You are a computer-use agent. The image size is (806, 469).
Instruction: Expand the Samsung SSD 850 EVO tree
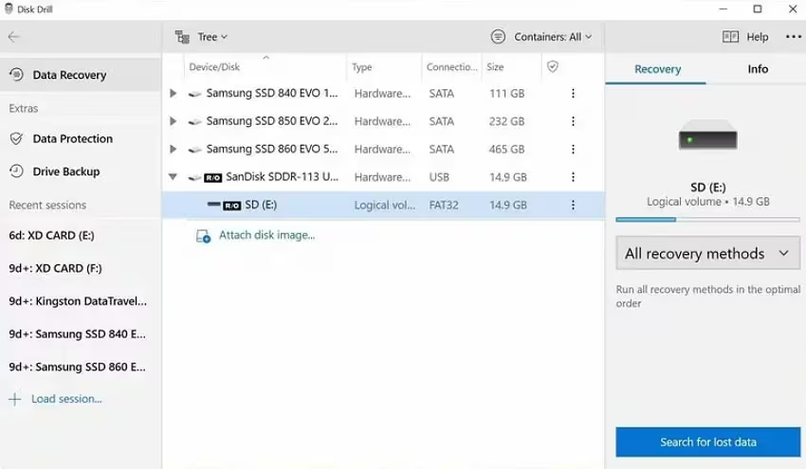tap(174, 121)
